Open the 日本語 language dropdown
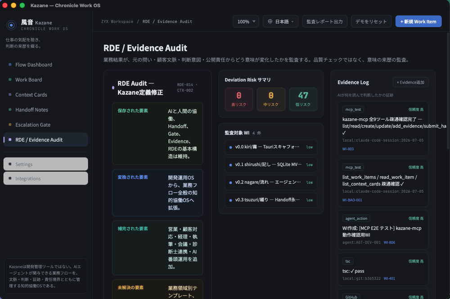This screenshot has height=299, width=450. click(280, 22)
